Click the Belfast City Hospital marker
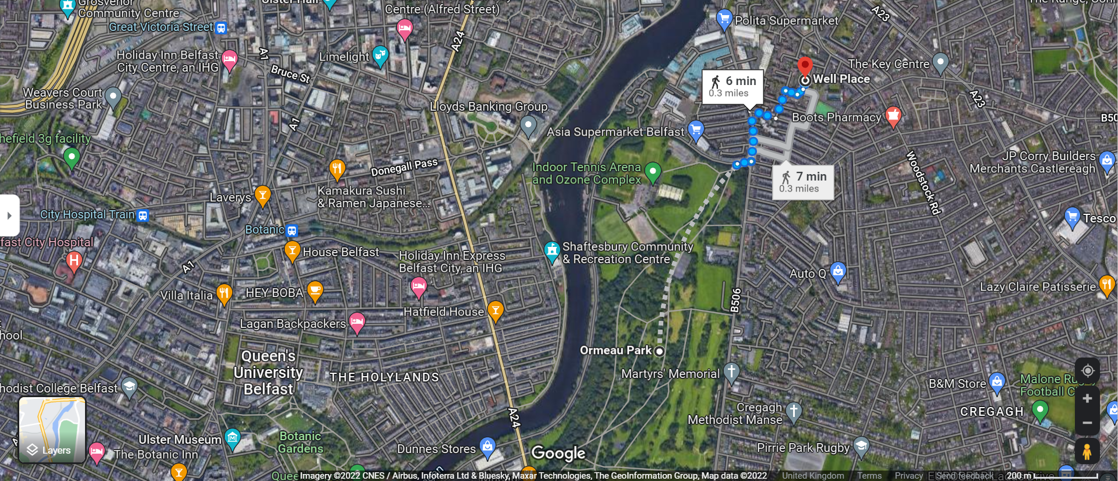1118x481 pixels. [x=73, y=261]
